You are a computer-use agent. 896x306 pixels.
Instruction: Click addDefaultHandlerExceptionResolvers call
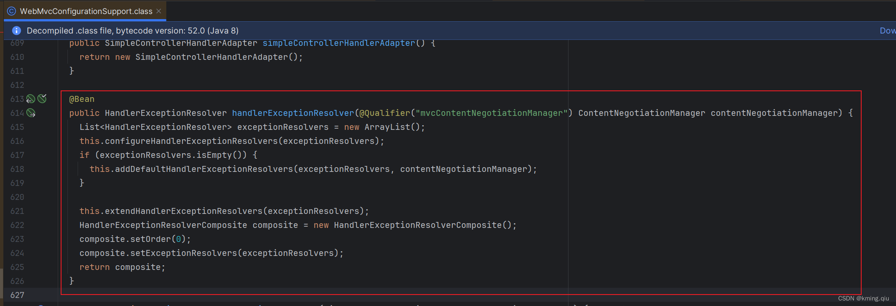pos(204,169)
